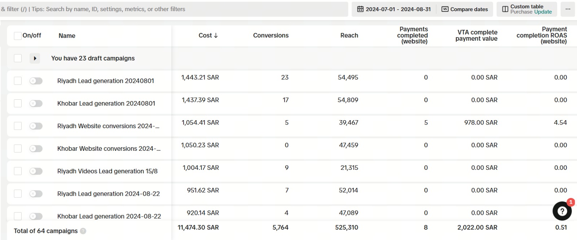Open the three-dot more options menu
Screen dimensions: 577x240
coord(568,9)
